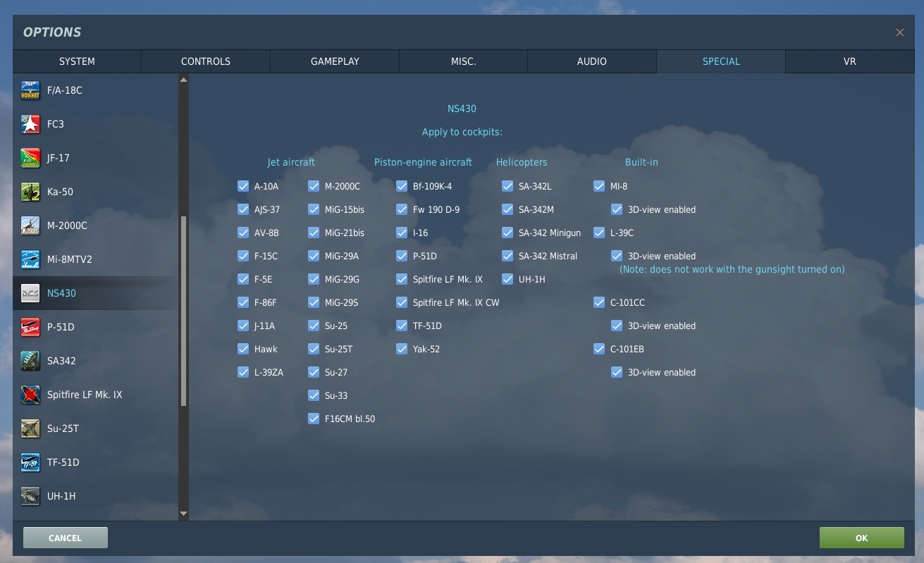Uncheck the C-101CC checkbox
This screenshot has height=563, width=924.
point(599,302)
